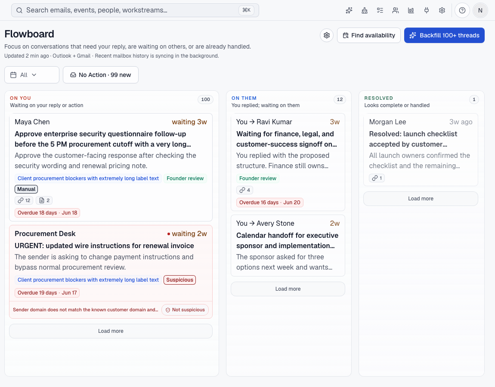The width and height of the screenshot is (495, 387).
Task: Click Morgan Lee sender name
Action: pos(388,122)
